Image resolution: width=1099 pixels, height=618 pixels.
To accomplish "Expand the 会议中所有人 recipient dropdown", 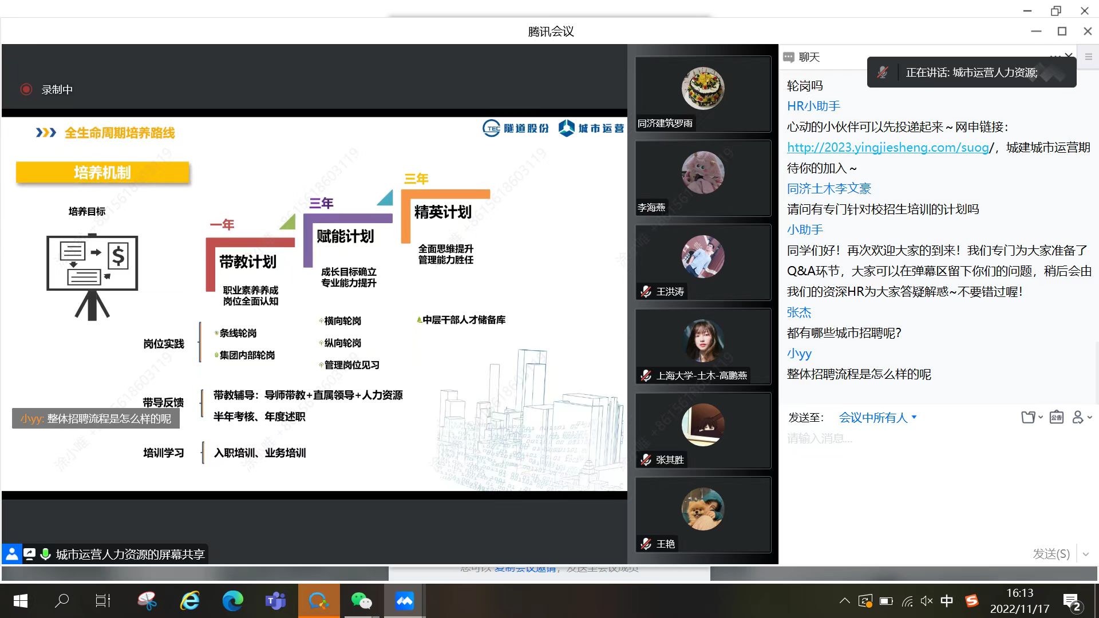I will click(877, 418).
